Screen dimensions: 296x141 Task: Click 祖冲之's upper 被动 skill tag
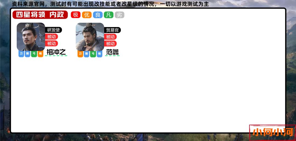(51, 37)
